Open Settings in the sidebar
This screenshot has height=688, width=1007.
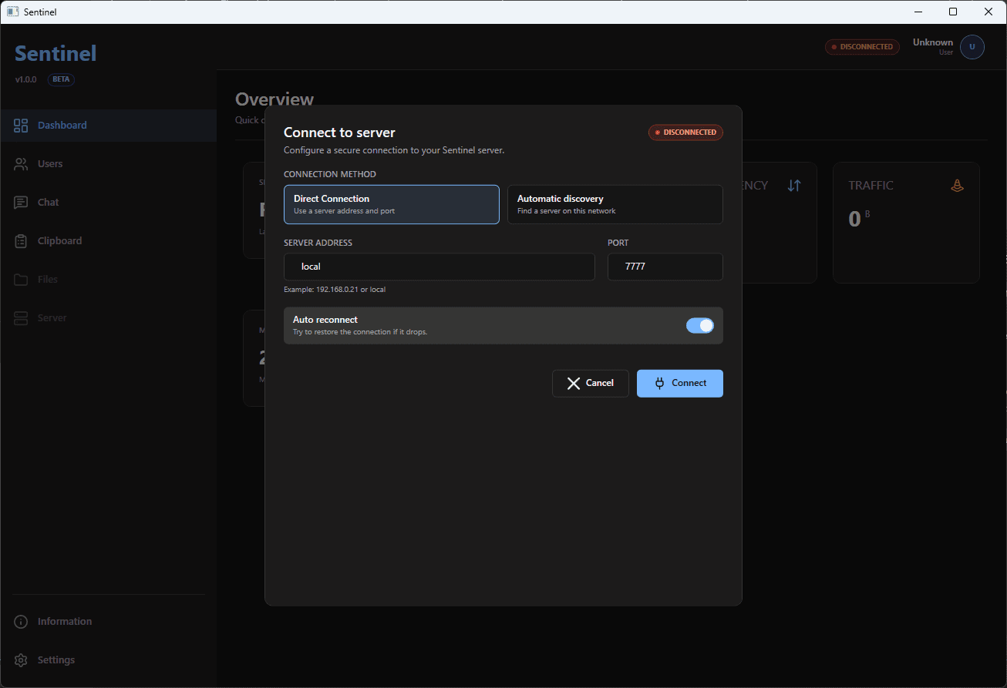tap(108, 660)
